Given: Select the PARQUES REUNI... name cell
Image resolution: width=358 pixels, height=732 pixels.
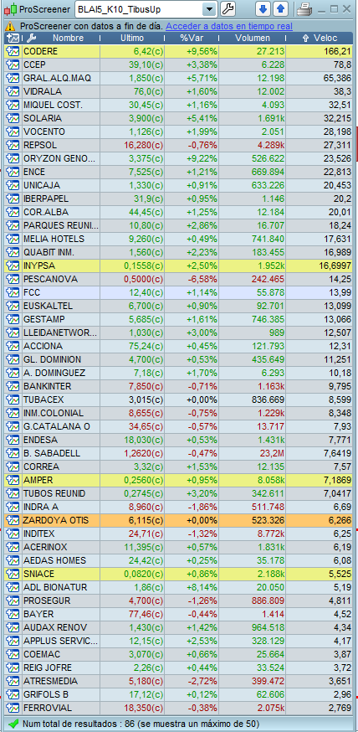Looking at the screenshot, I should 61,225.
